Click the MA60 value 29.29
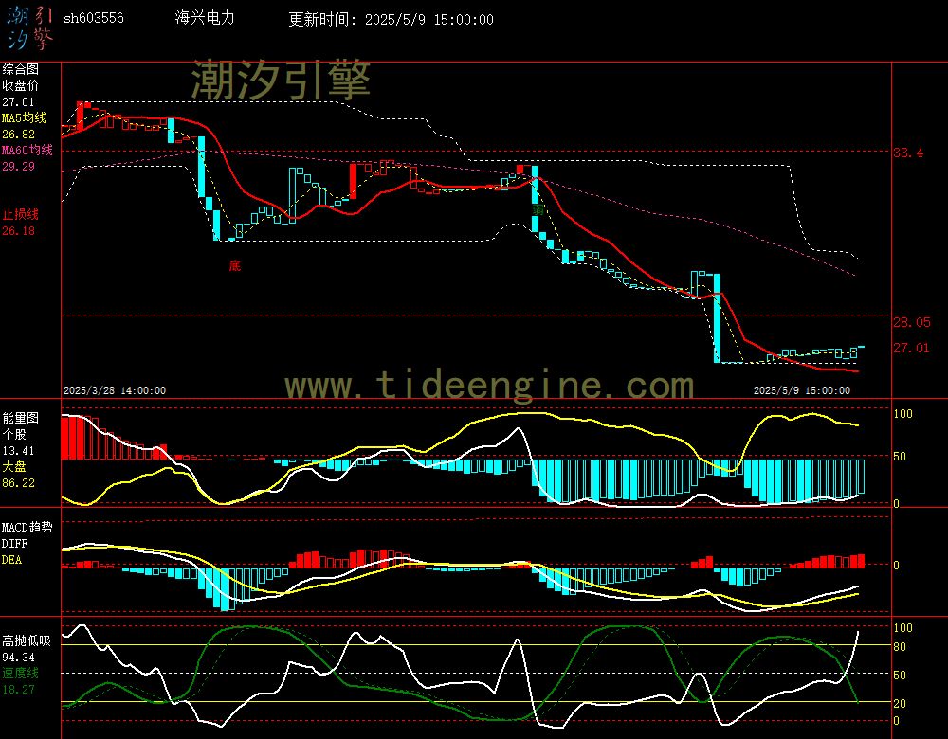This screenshot has height=739, width=948. 18,166
